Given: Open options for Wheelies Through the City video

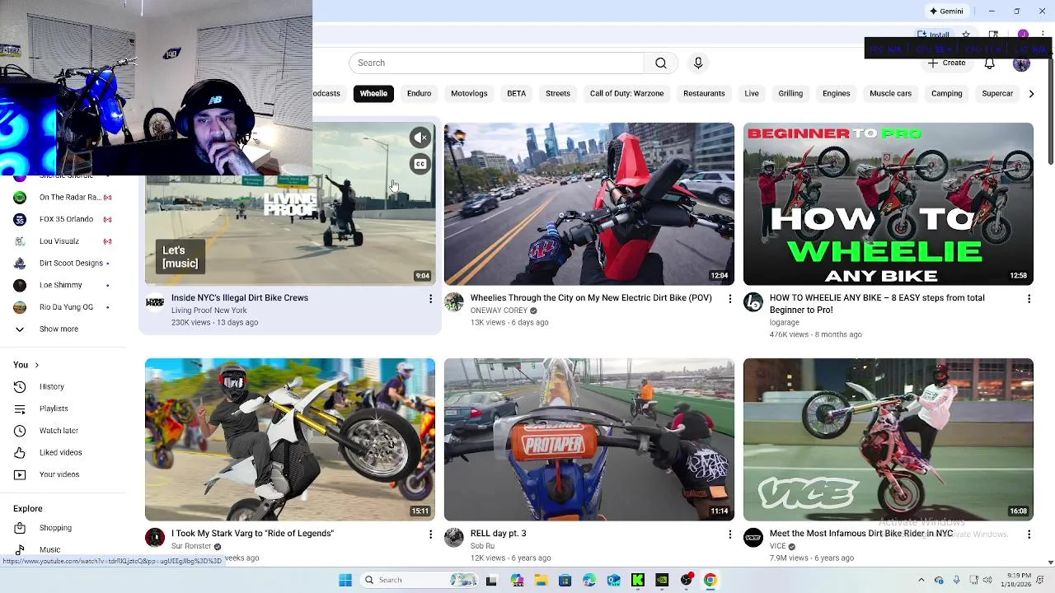Looking at the screenshot, I should click(x=729, y=299).
